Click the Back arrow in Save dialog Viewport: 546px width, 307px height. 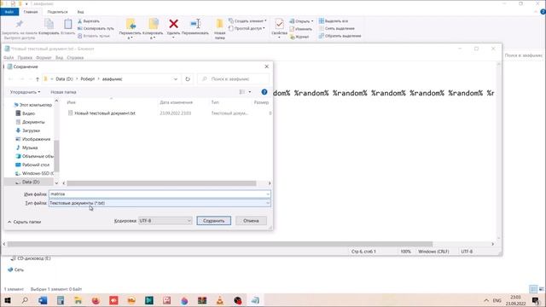pos(10,79)
